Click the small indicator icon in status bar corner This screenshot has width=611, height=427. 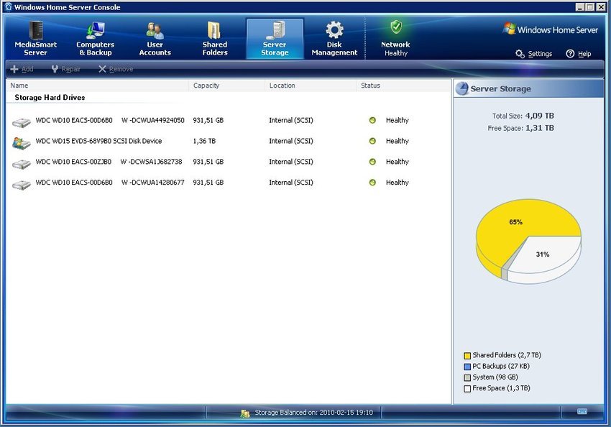tap(582, 411)
